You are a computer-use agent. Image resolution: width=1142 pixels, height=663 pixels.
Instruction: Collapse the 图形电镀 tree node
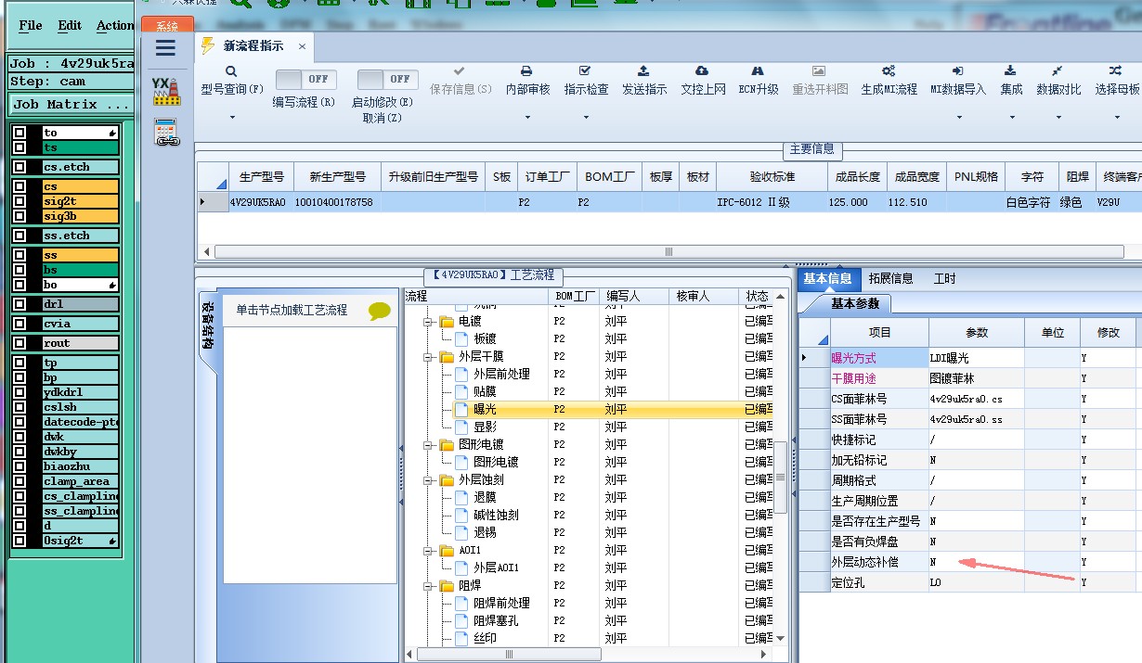point(429,445)
